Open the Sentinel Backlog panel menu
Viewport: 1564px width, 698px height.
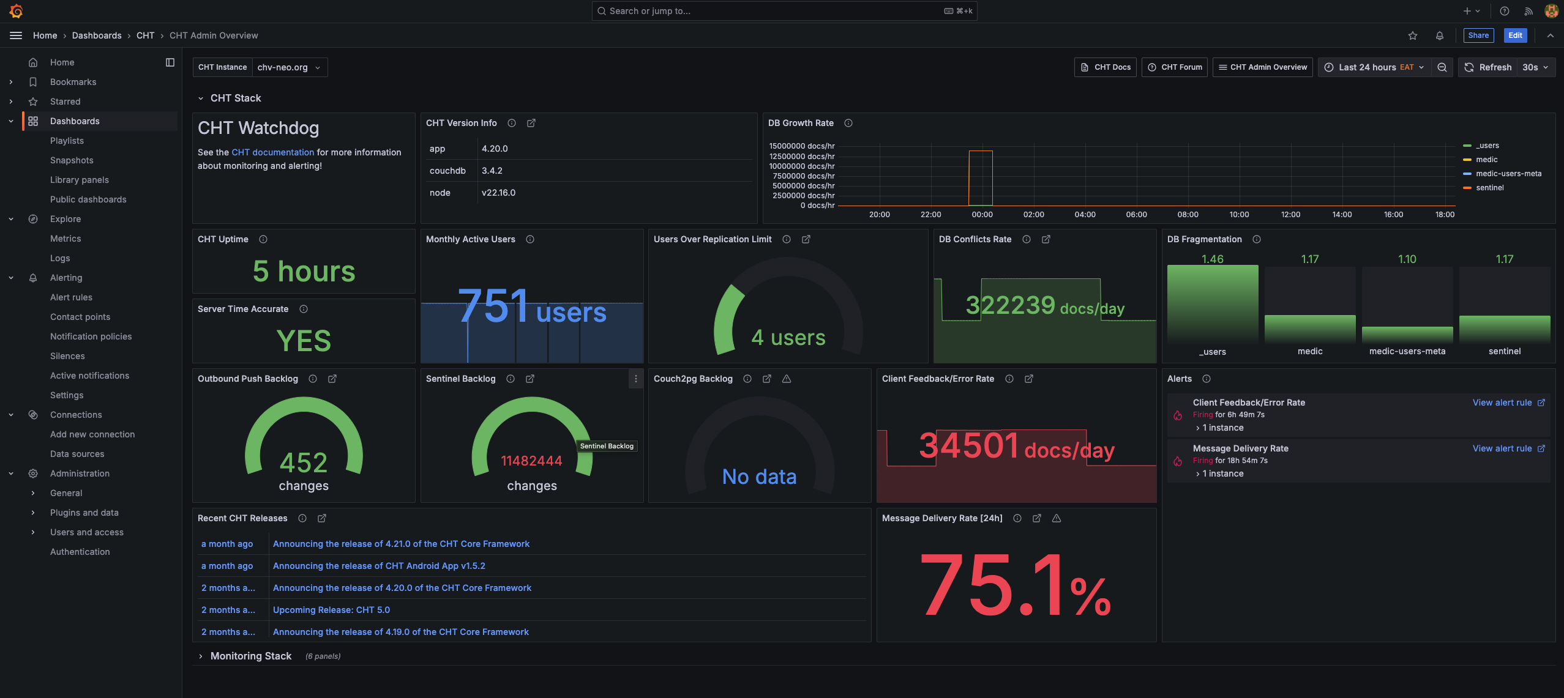tap(636, 379)
